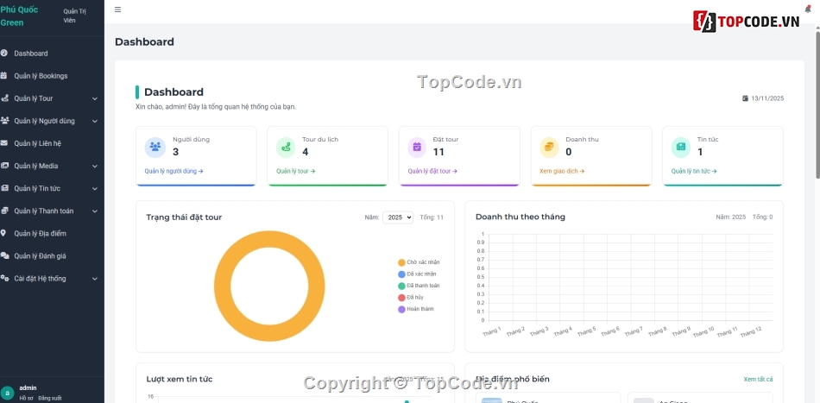The width and height of the screenshot is (820, 403).
Task: Go to Quản lý Địa điểm page
Action: [x=40, y=233]
